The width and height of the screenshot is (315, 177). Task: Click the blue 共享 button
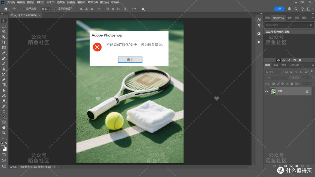coord(279,9)
